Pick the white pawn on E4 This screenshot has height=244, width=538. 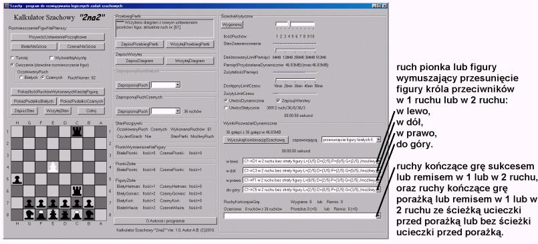pos(53,167)
